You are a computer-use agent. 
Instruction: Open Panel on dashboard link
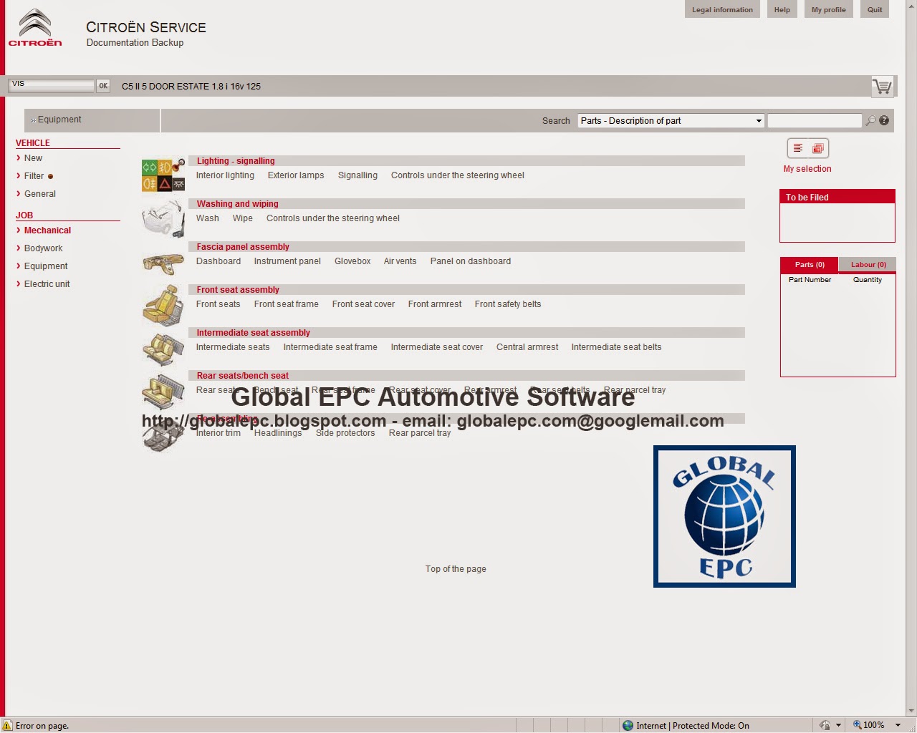click(471, 261)
